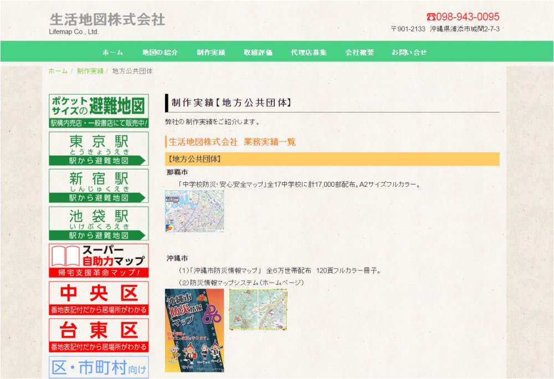The width and height of the screenshot is (554, 379).
Task: Open the 池袋駅 evacuation map banner
Action: 99,223
